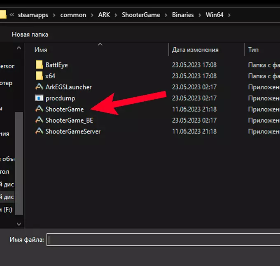Select the ShooterGame_BE file name

coord(69,120)
